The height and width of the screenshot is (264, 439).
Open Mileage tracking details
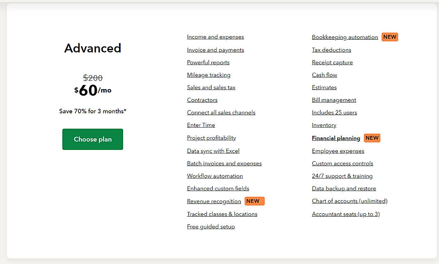tap(208, 75)
